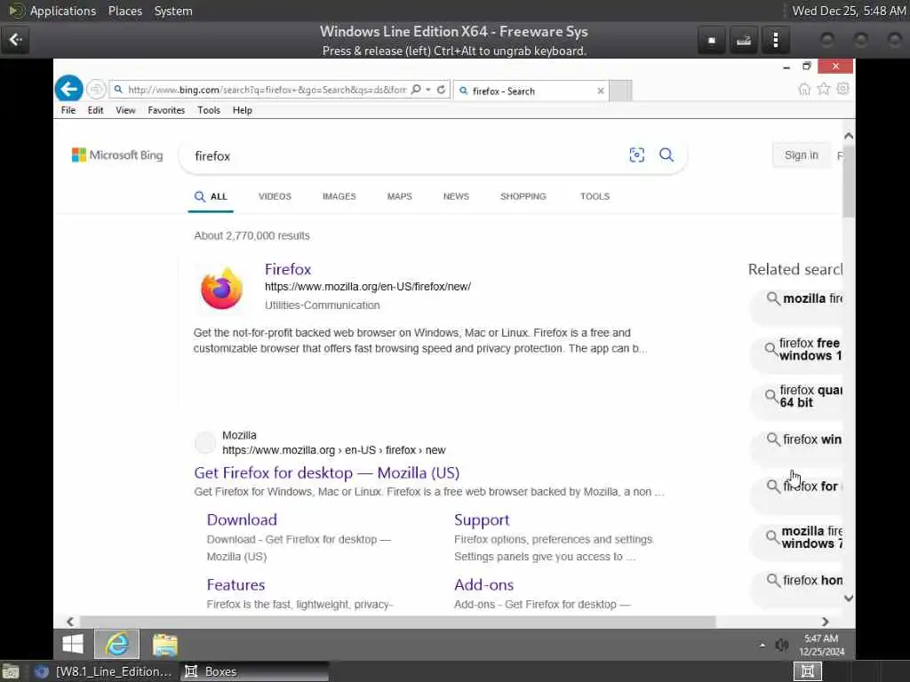Open the Edit menu

(x=95, y=110)
